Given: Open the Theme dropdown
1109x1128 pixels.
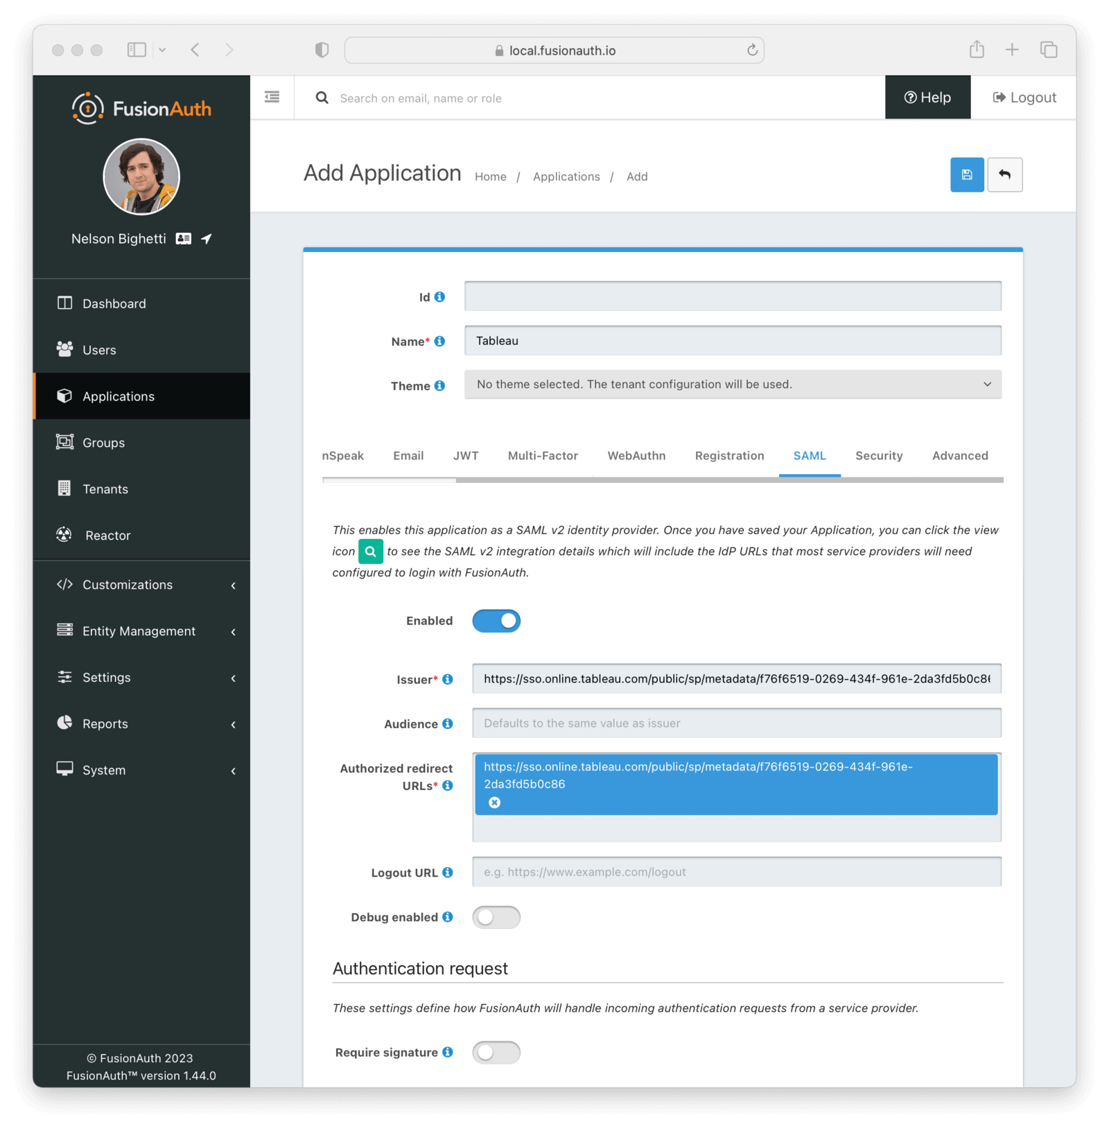Looking at the screenshot, I should (733, 385).
